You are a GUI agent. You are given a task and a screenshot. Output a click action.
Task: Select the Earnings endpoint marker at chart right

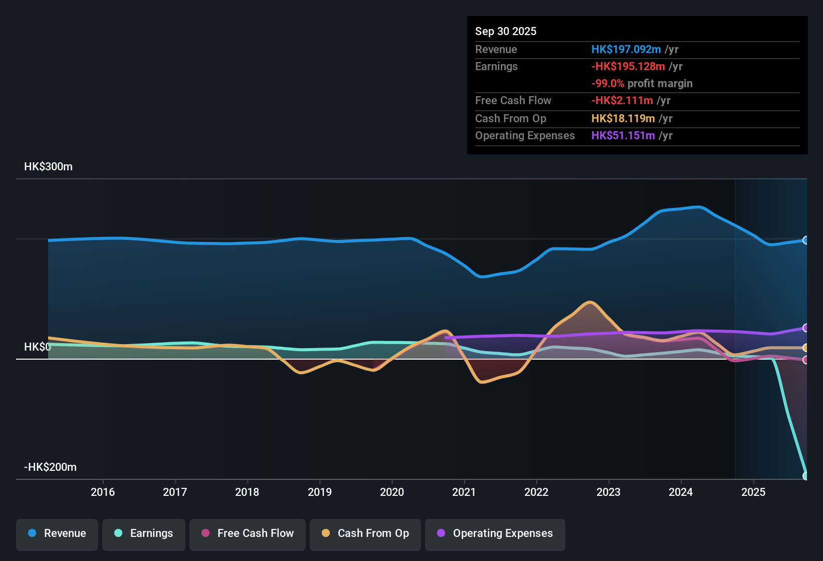tap(806, 475)
